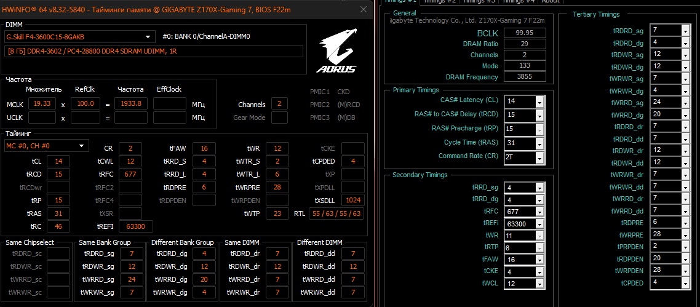
Task: Click the tFAW value 16 in HWiNFO
Action: click(204, 148)
